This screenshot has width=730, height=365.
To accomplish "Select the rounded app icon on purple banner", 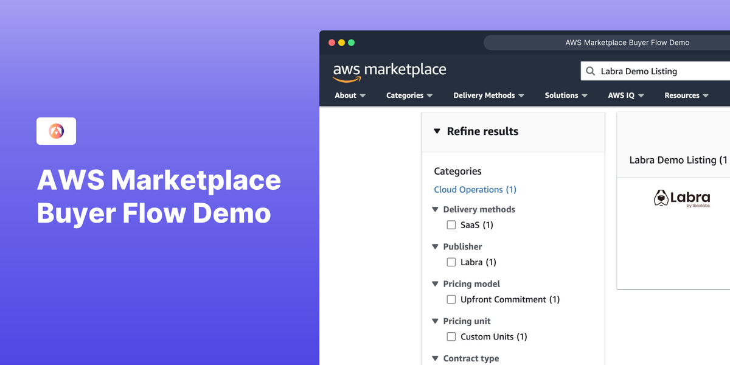I will pos(56,131).
